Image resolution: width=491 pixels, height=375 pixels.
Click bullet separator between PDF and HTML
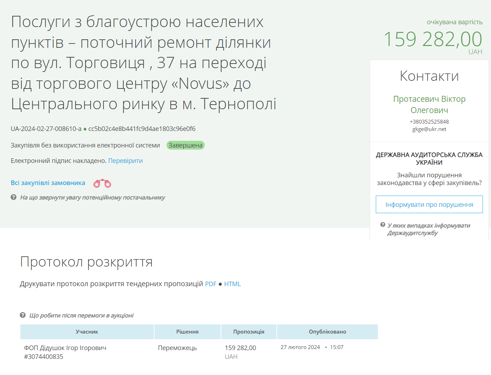(x=220, y=284)
